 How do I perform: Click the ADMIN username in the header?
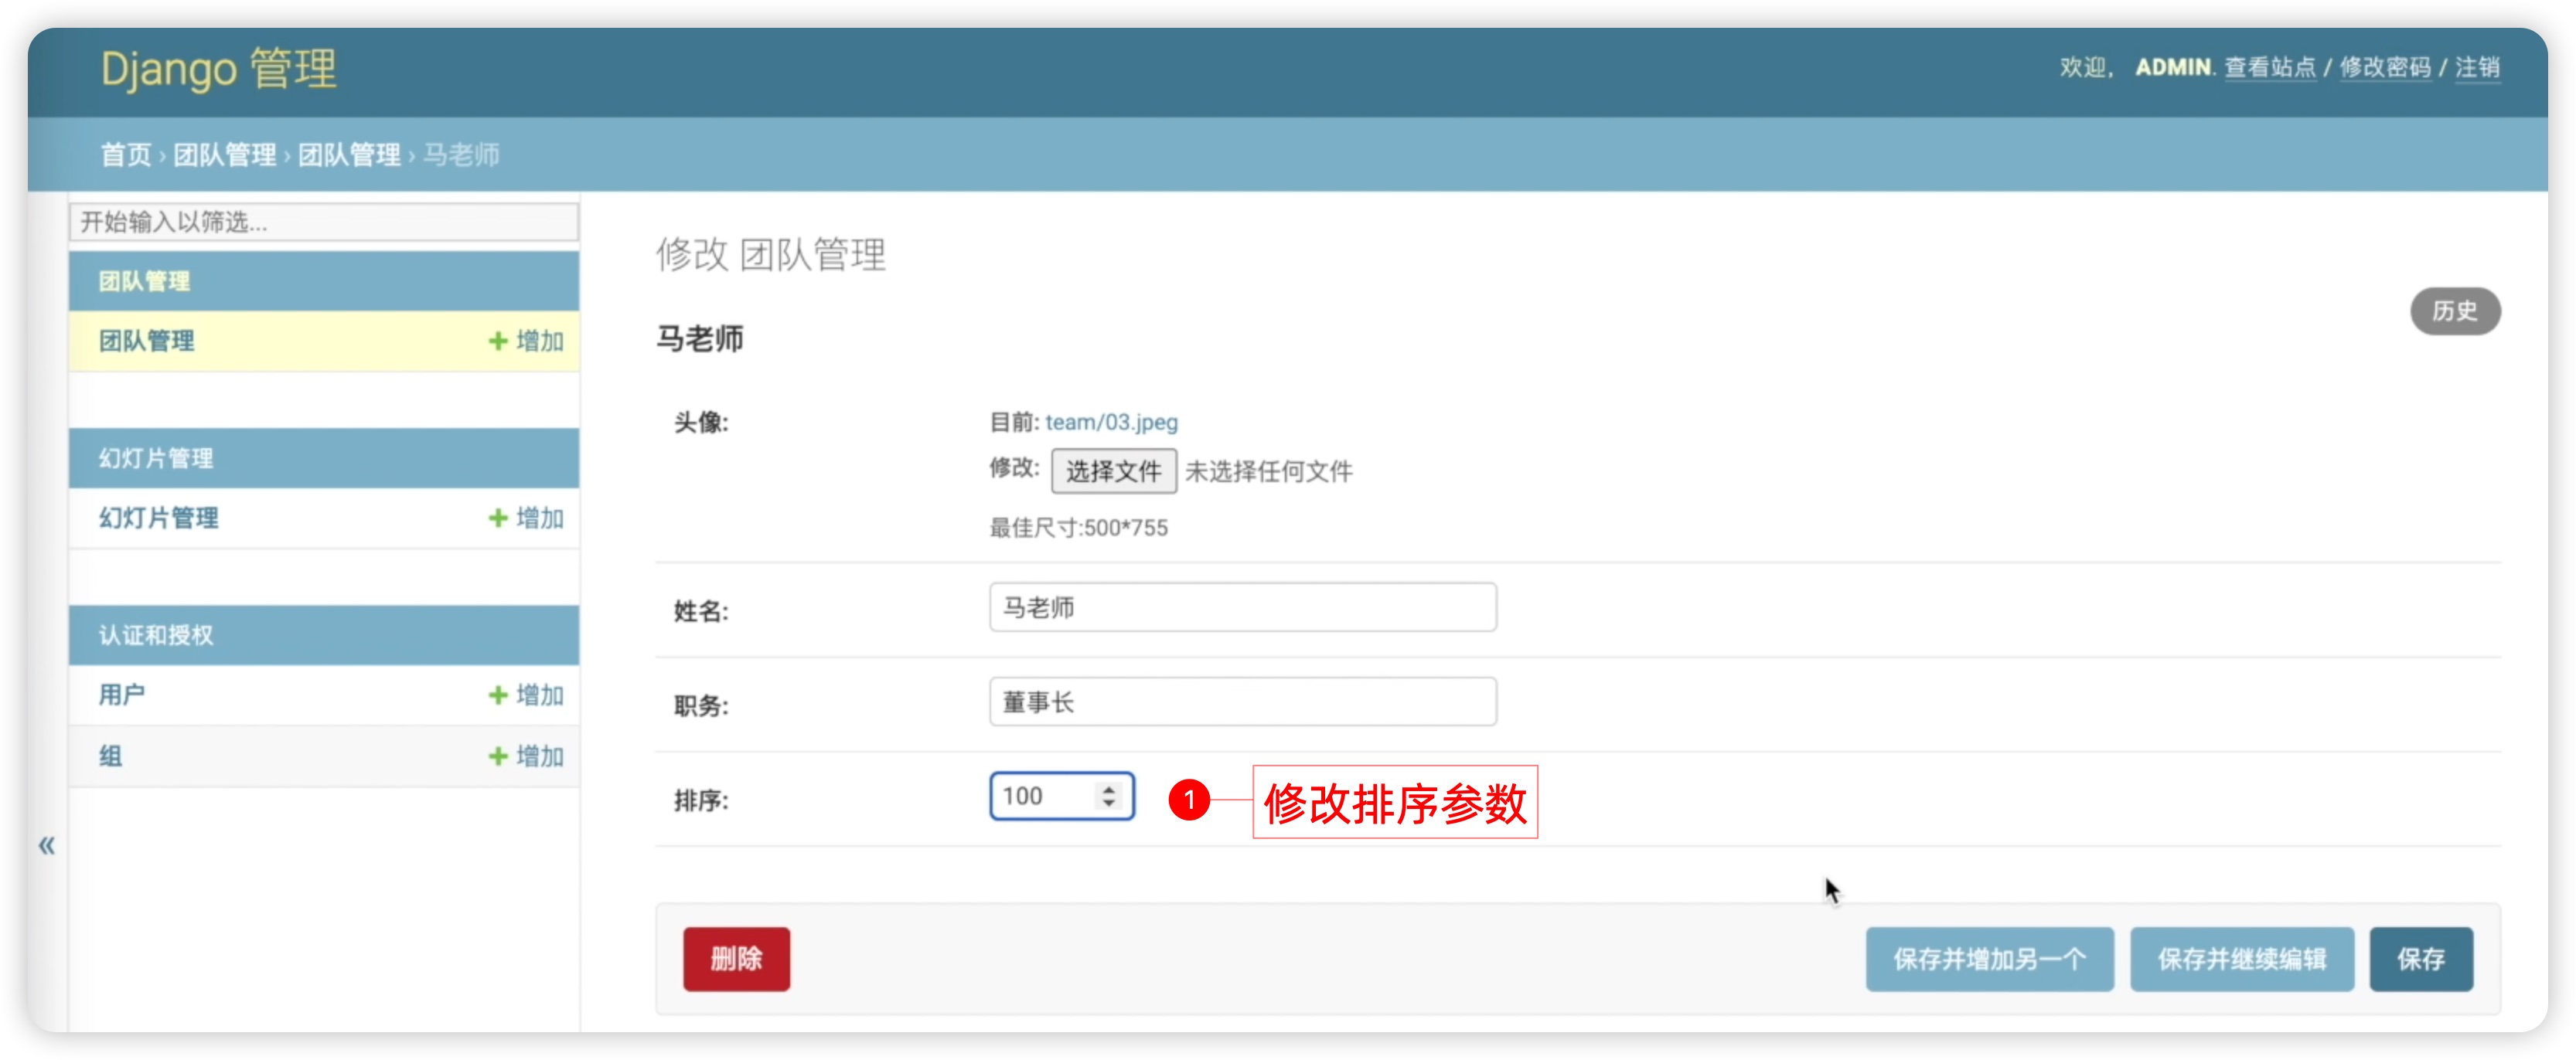click(2173, 67)
